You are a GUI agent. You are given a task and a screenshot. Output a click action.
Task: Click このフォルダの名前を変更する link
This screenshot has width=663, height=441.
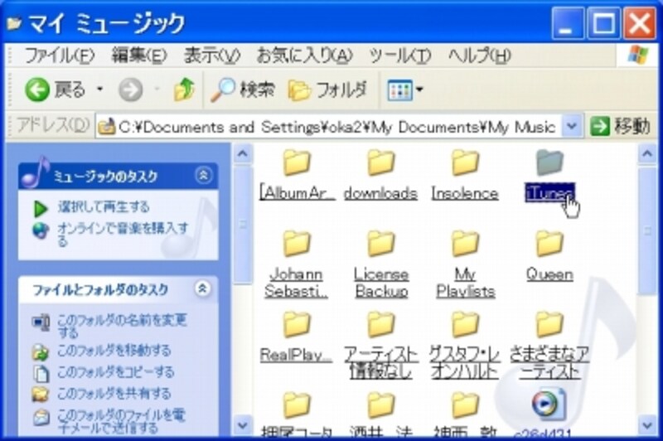point(122,326)
